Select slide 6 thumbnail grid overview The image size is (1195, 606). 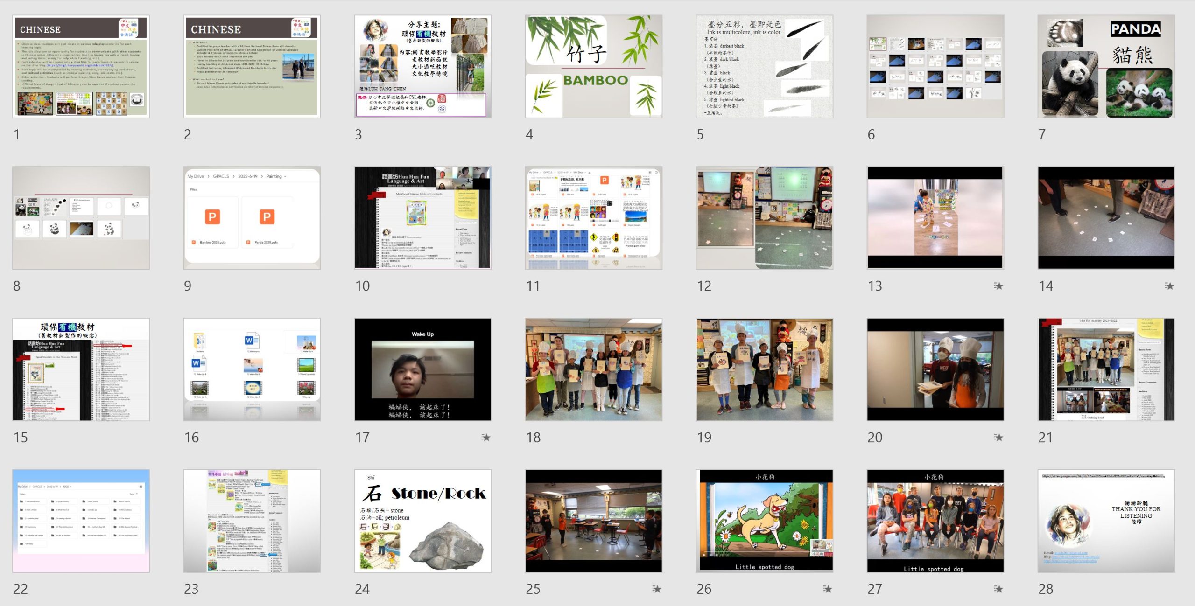[935, 66]
